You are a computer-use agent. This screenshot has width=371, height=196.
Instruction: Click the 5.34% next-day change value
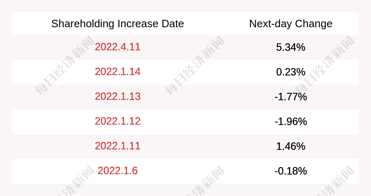pyautogui.click(x=291, y=47)
